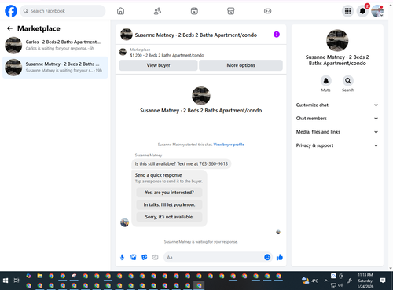Screen dimensions: 393x290
Task: Click the Search Facebook field
Action: pyautogui.click(x=63, y=11)
